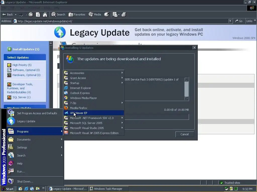Expand the 7-Zip submenu arrow
This screenshot has height=192, width=257.
tap(122, 103)
